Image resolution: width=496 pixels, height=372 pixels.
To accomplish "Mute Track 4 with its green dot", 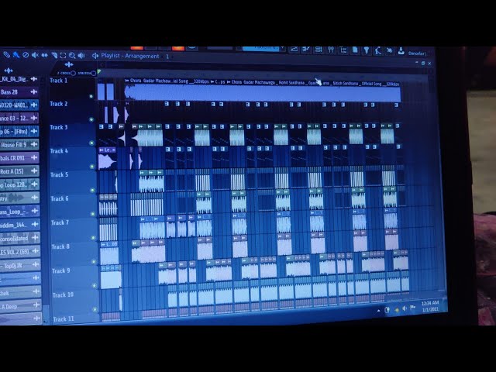I will click(92, 167).
